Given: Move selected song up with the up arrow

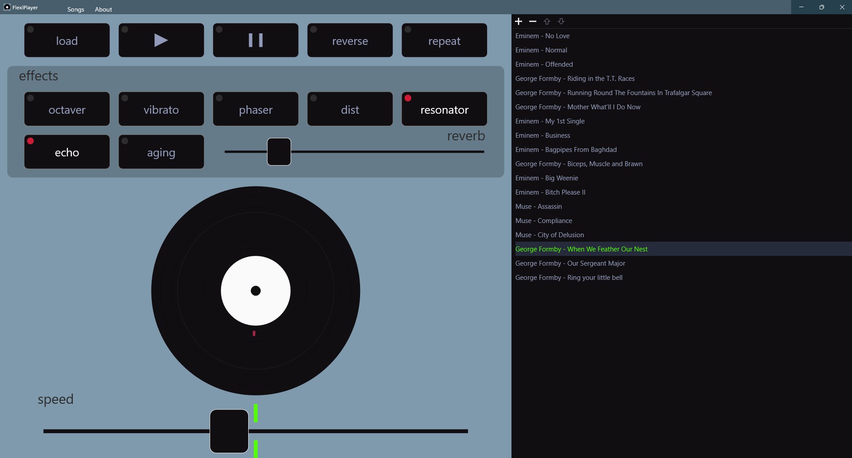Looking at the screenshot, I should coord(547,21).
